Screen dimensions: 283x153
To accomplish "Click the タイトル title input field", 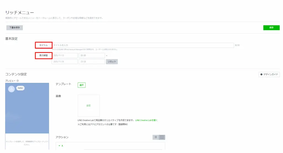I will tap(143, 45).
